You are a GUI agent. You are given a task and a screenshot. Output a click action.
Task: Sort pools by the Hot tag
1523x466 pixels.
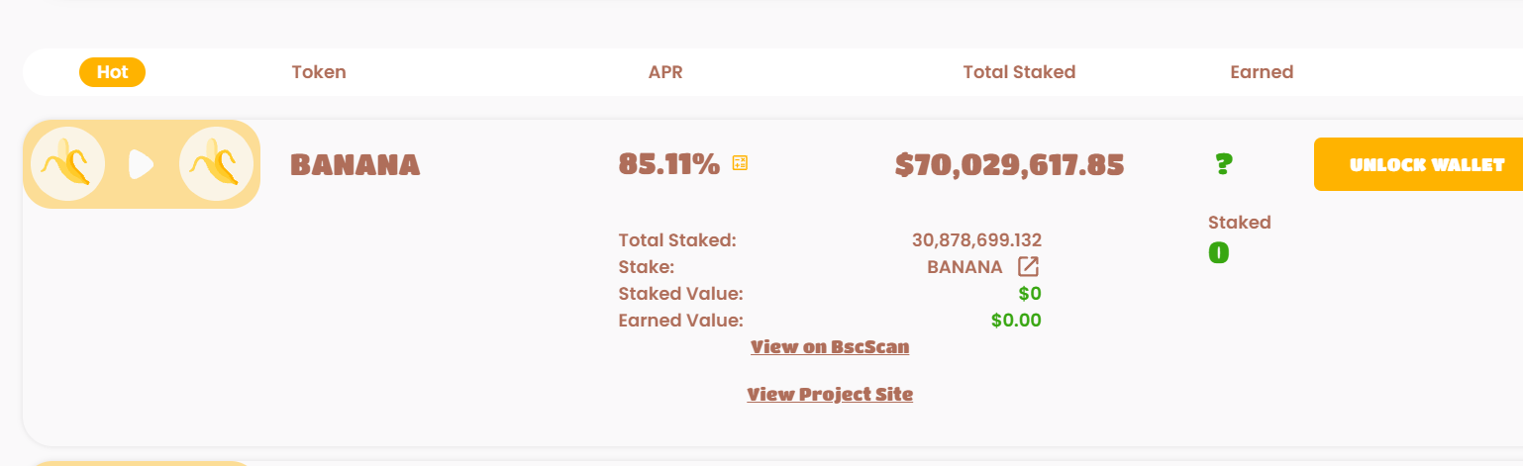[113, 72]
